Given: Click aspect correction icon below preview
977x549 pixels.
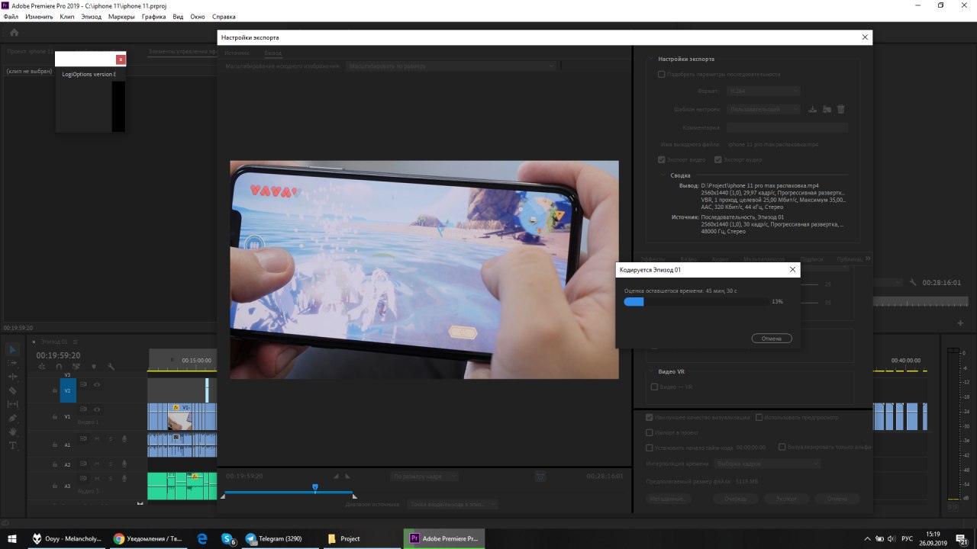Looking at the screenshot, I should tap(540, 477).
